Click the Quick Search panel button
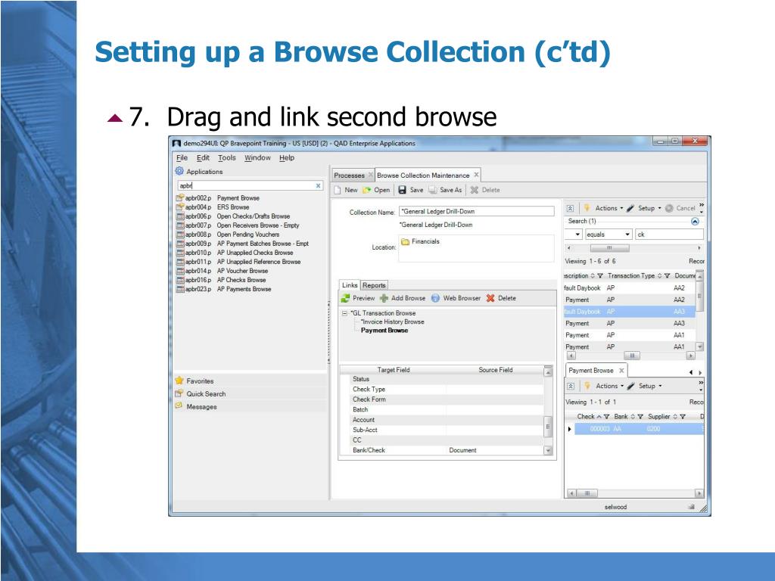This screenshot has height=581, width=775. click(x=250, y=393)
